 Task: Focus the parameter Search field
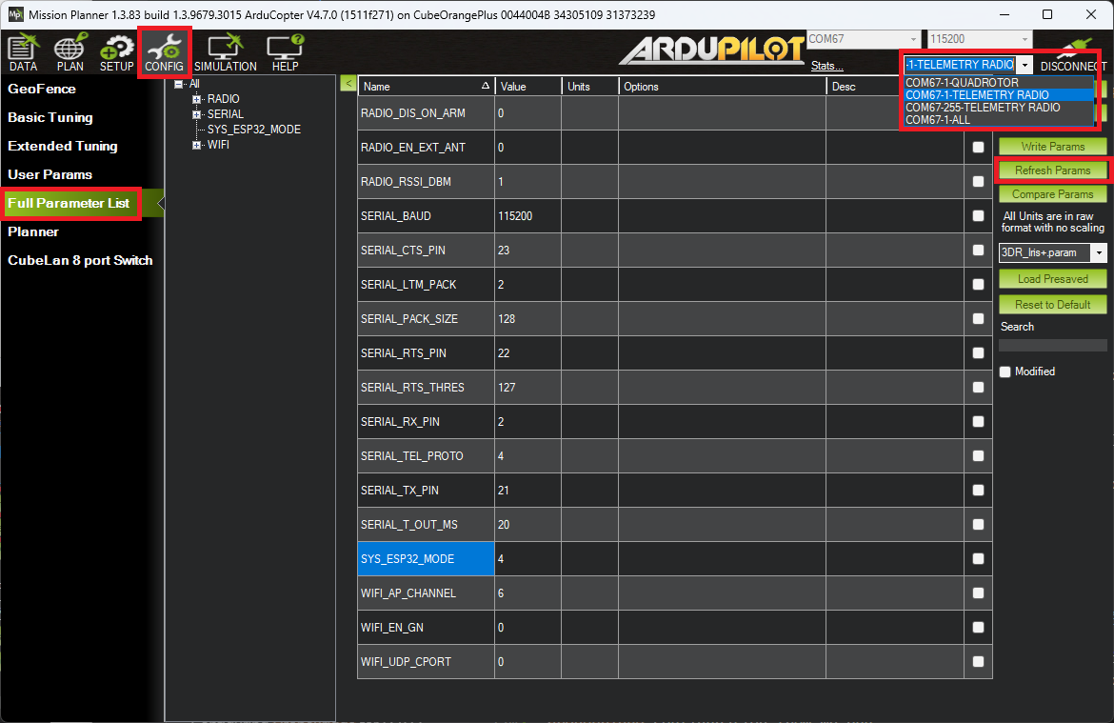tap(1052, 346)
